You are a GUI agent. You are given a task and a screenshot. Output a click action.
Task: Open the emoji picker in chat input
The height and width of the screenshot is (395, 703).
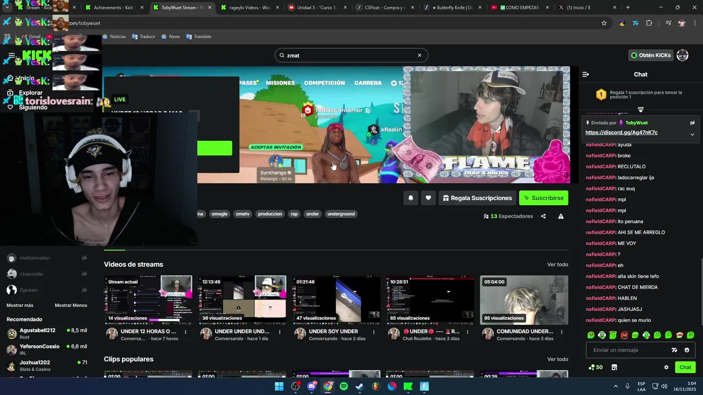687,350
